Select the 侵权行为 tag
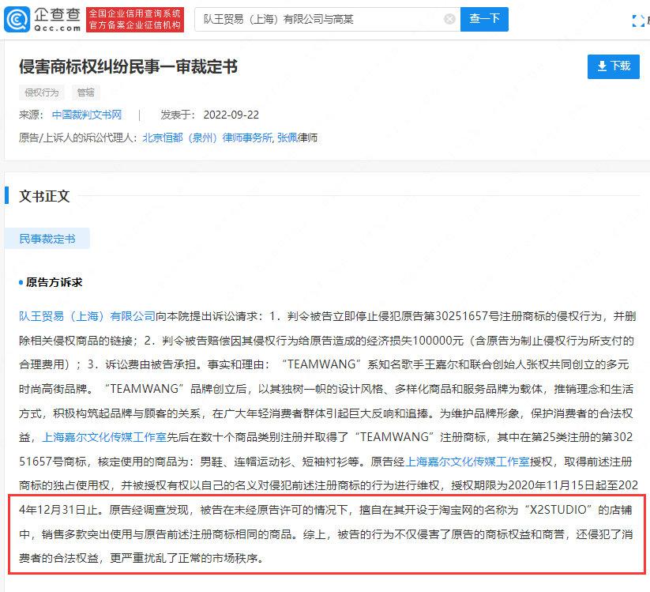The width and height of the screenshot is (650, 592). coord(41,92)
